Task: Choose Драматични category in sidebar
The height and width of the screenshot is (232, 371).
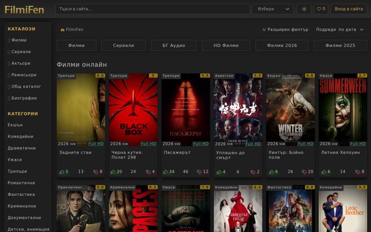Action: pos(22,148)
